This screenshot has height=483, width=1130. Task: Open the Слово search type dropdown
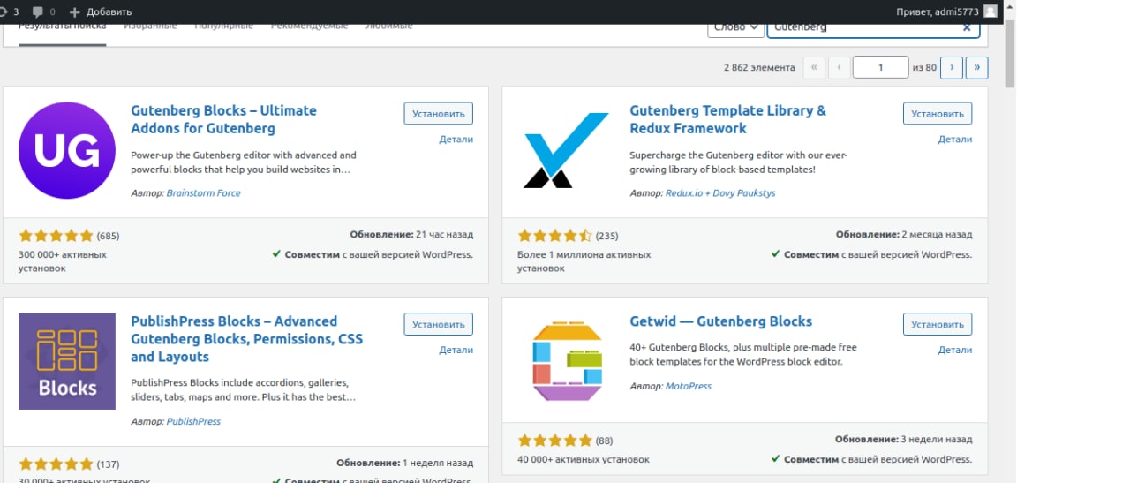pos(735,27)
